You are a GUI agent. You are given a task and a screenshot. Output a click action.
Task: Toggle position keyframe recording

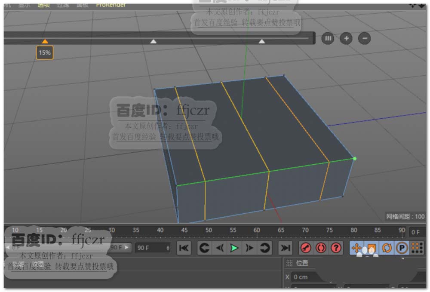point(356,248)
